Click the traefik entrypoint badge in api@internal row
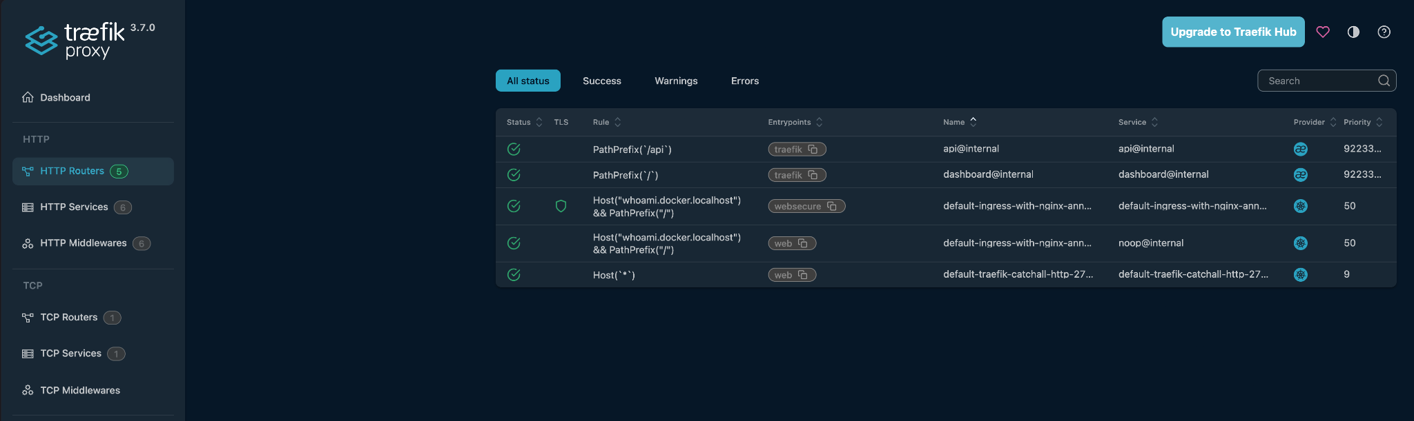The height and width of the screenshot is (421, 1414). (797, 149)
